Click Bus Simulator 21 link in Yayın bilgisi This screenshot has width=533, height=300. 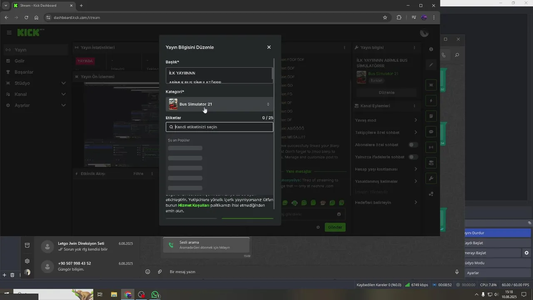(x=383, y=74)
